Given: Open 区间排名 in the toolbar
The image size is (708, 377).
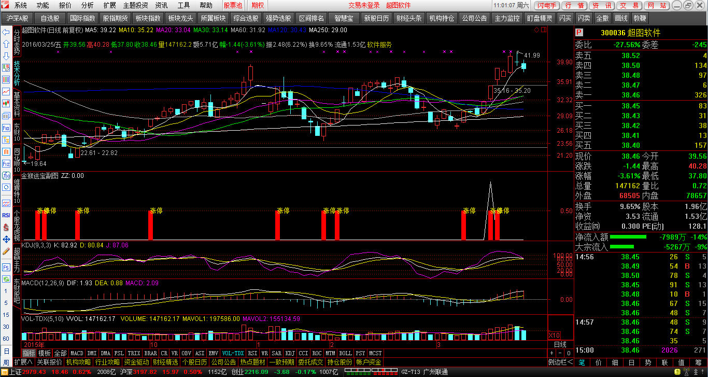Looking at the screenshot, I should coord(311,18).
